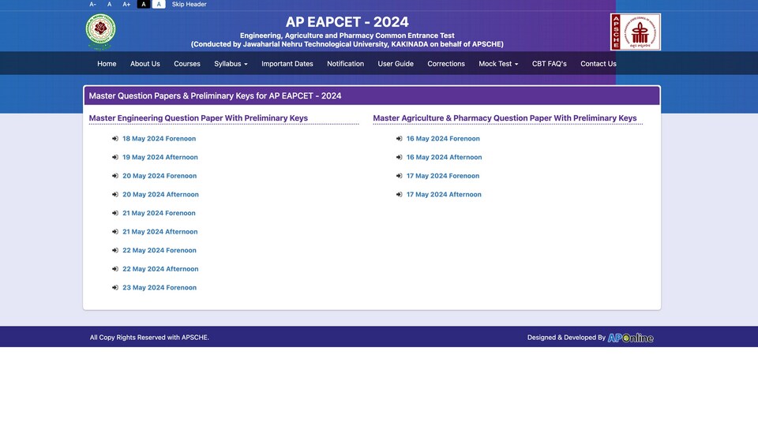Viewport: 758px width, 426px height.
Task: Click Master Agriculture & Pharmacy Question Paper heading
Action: coord(505,118)
